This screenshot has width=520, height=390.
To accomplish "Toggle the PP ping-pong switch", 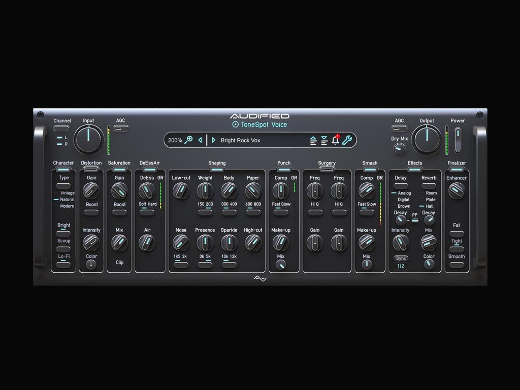I will (x=415, y=220).
